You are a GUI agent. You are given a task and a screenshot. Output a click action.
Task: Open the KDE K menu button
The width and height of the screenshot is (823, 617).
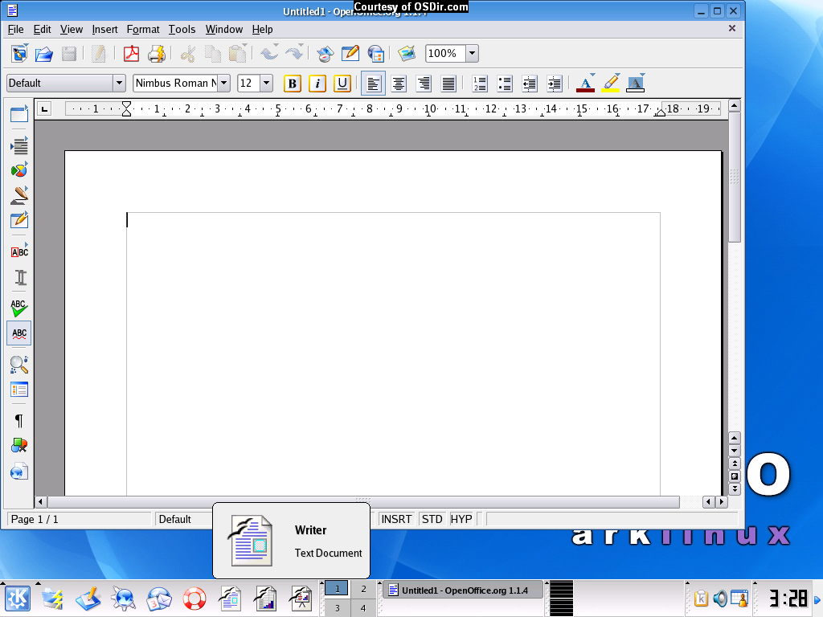(x=18, y=599)
